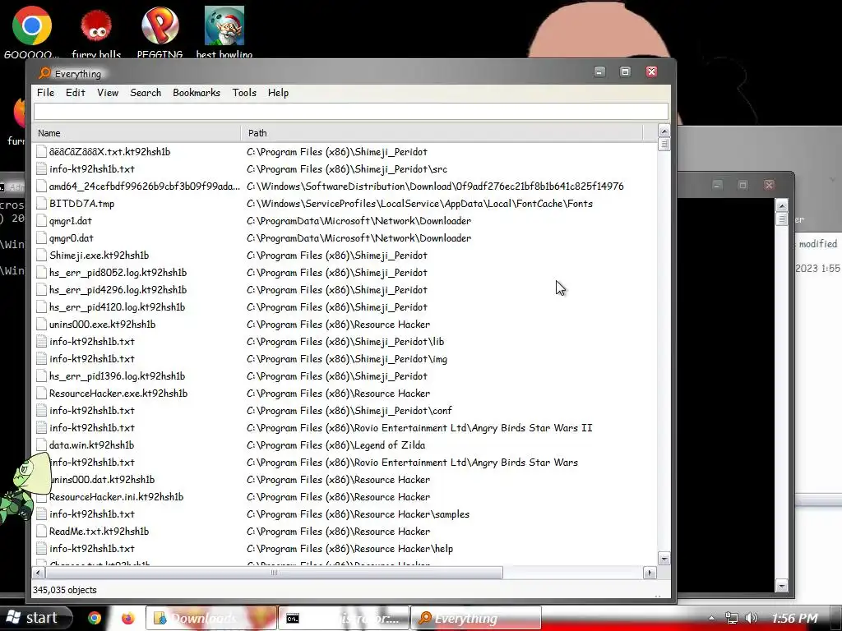Select ResourceHacker.ini.kt92hsh1b file name
The height and width of the screenshot is (631, 842).
point(116,497)
